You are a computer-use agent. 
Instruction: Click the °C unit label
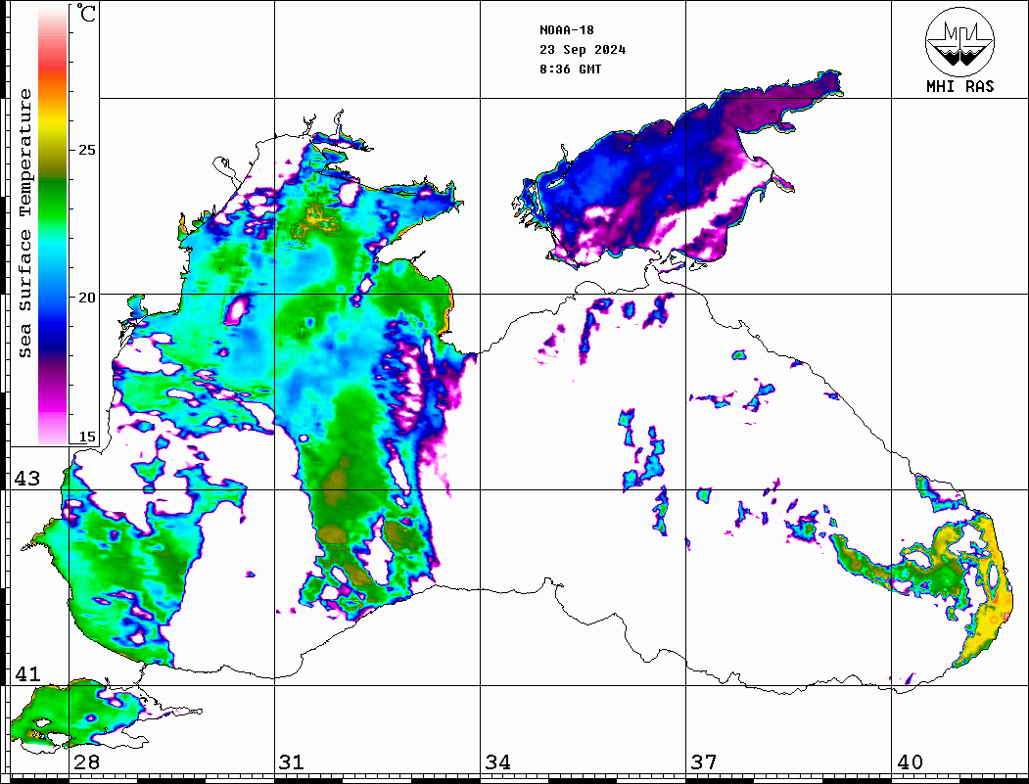click(86, 13)
